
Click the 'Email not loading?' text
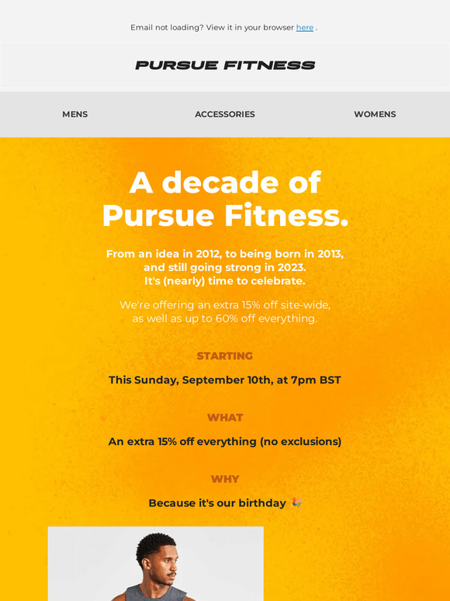pyautogui.click(x=167, y=28)
